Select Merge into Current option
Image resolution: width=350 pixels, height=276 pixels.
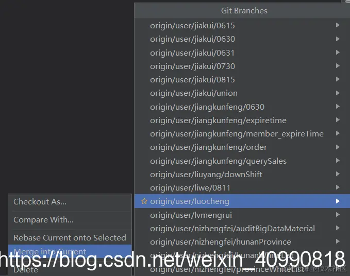[70, 251]
